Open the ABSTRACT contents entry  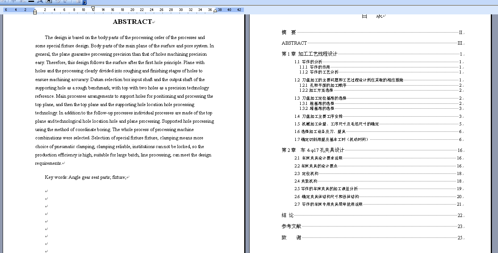[373, 43]
